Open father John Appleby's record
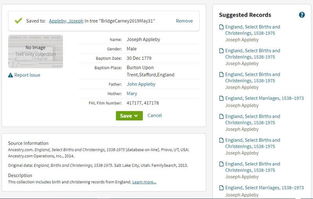 [x=141, y=84]
